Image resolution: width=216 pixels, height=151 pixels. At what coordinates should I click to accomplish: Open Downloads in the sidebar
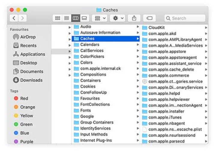click(x=31, y=80)
